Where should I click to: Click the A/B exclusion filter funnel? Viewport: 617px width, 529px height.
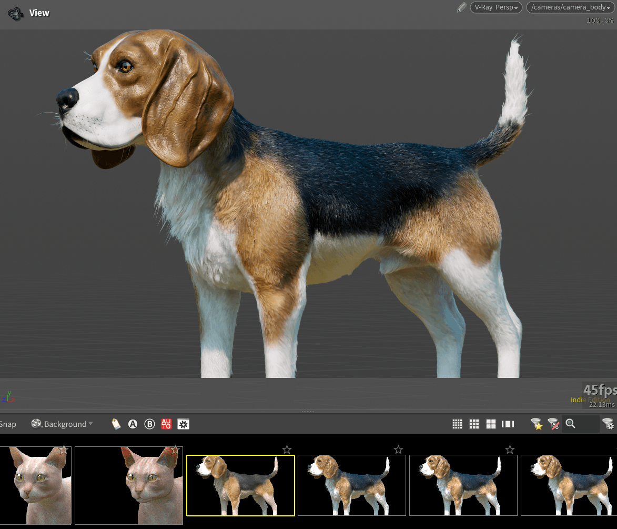pos(553,424)
